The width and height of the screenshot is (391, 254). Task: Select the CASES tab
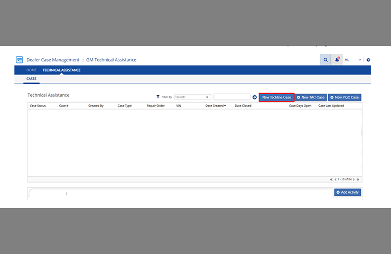32,79
